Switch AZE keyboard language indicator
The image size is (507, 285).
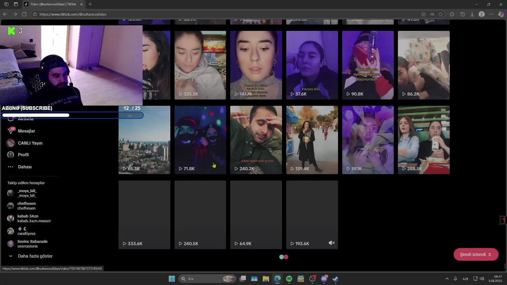465,279
